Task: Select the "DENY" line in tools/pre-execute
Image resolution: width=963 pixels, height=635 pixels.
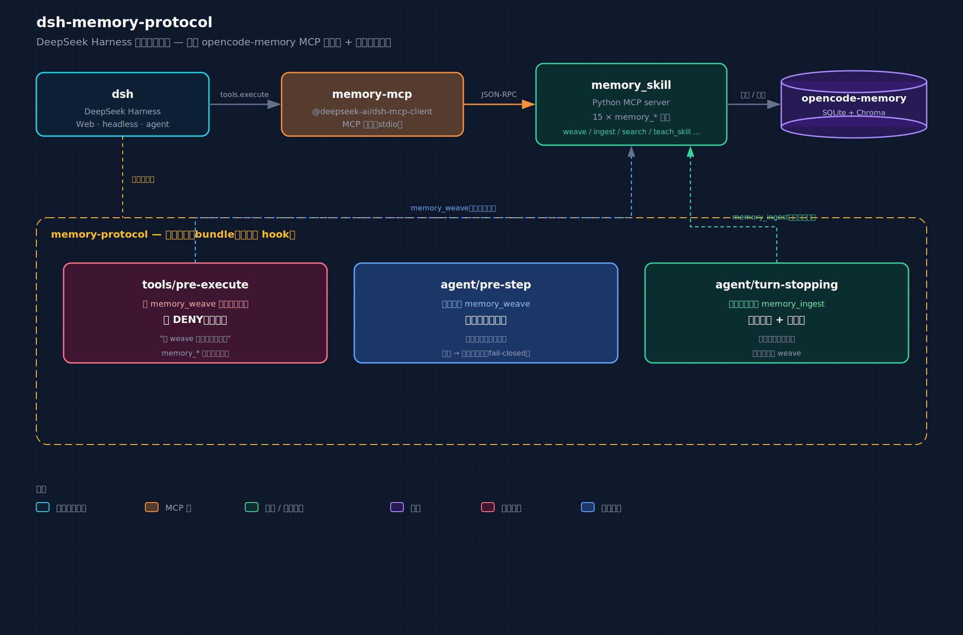Action: coord(195,320)
